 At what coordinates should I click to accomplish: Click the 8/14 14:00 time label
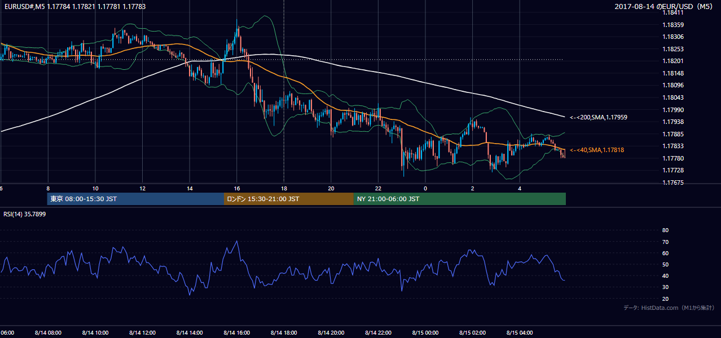(190, 332)
